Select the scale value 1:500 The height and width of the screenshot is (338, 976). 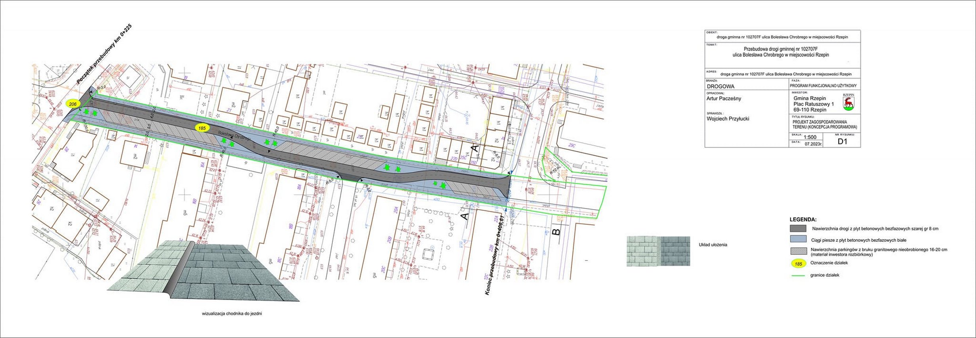(810, 137)
